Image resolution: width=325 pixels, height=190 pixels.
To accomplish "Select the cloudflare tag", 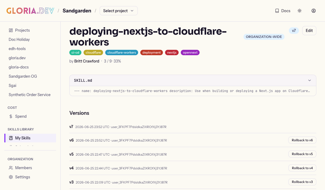I will [93, 53].
